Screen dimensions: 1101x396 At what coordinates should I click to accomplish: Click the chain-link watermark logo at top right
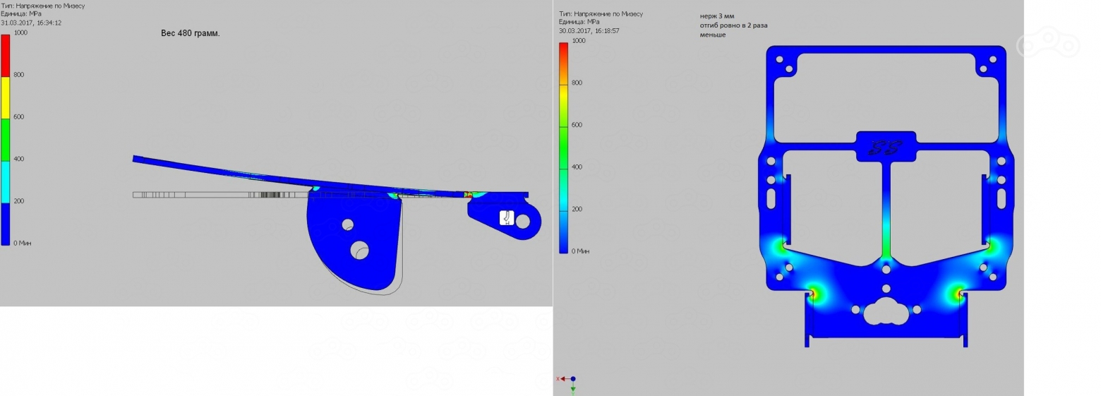1047,45
